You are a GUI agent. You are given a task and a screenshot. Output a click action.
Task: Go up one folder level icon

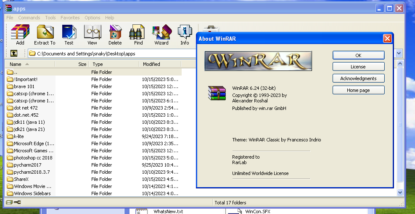tap(14, 54)
